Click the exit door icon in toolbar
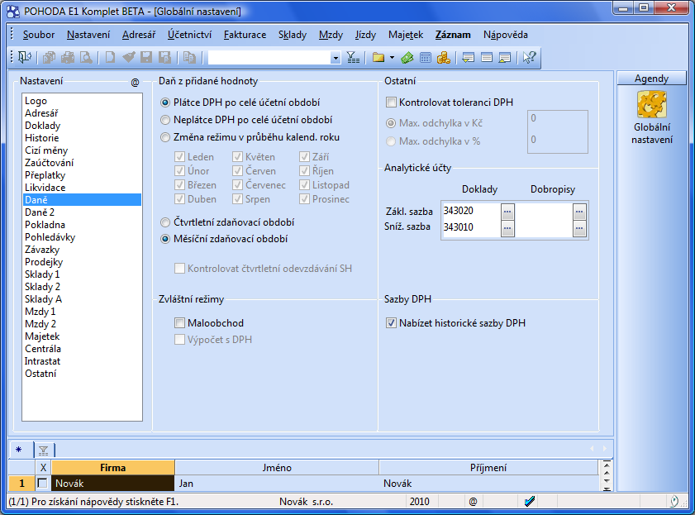 pos(24,57)
